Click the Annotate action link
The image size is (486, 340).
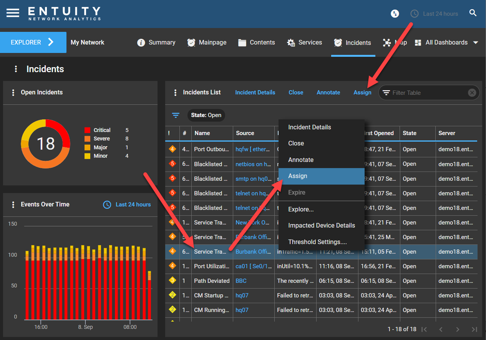coord(328,92)
